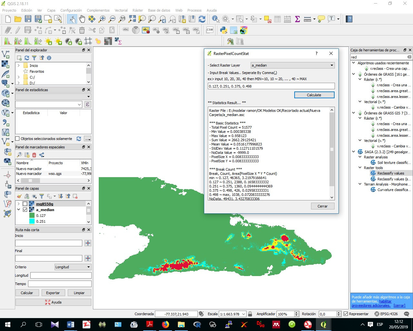Open Windows Start menu
Image resolution: width=413 pixels, height=331 pixels.
(x=8, y=325)
